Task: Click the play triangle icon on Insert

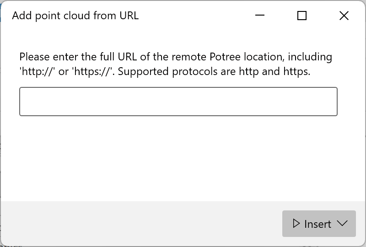Action: click(296, 224)
